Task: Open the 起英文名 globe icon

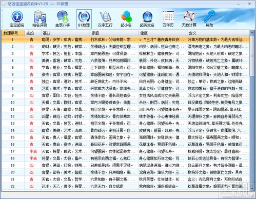Action: (x=147, y=19)
